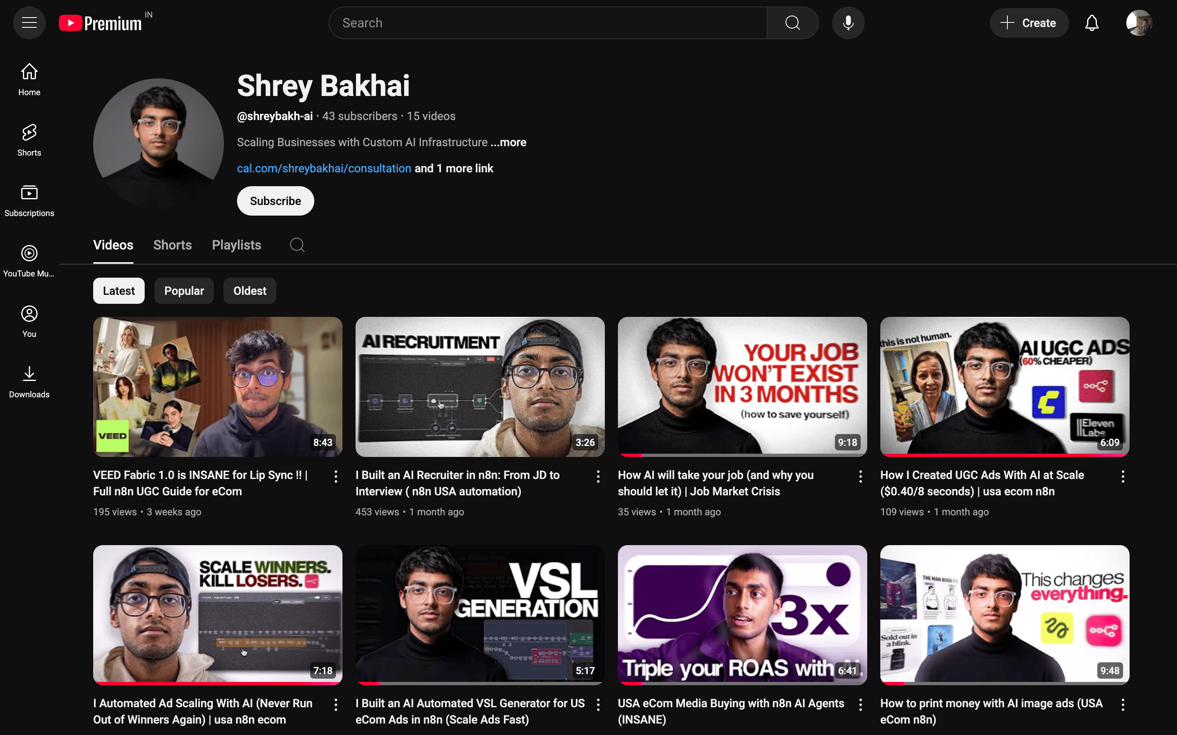
Task: Expand channel description with ...more
Action: tap(508, 143)
